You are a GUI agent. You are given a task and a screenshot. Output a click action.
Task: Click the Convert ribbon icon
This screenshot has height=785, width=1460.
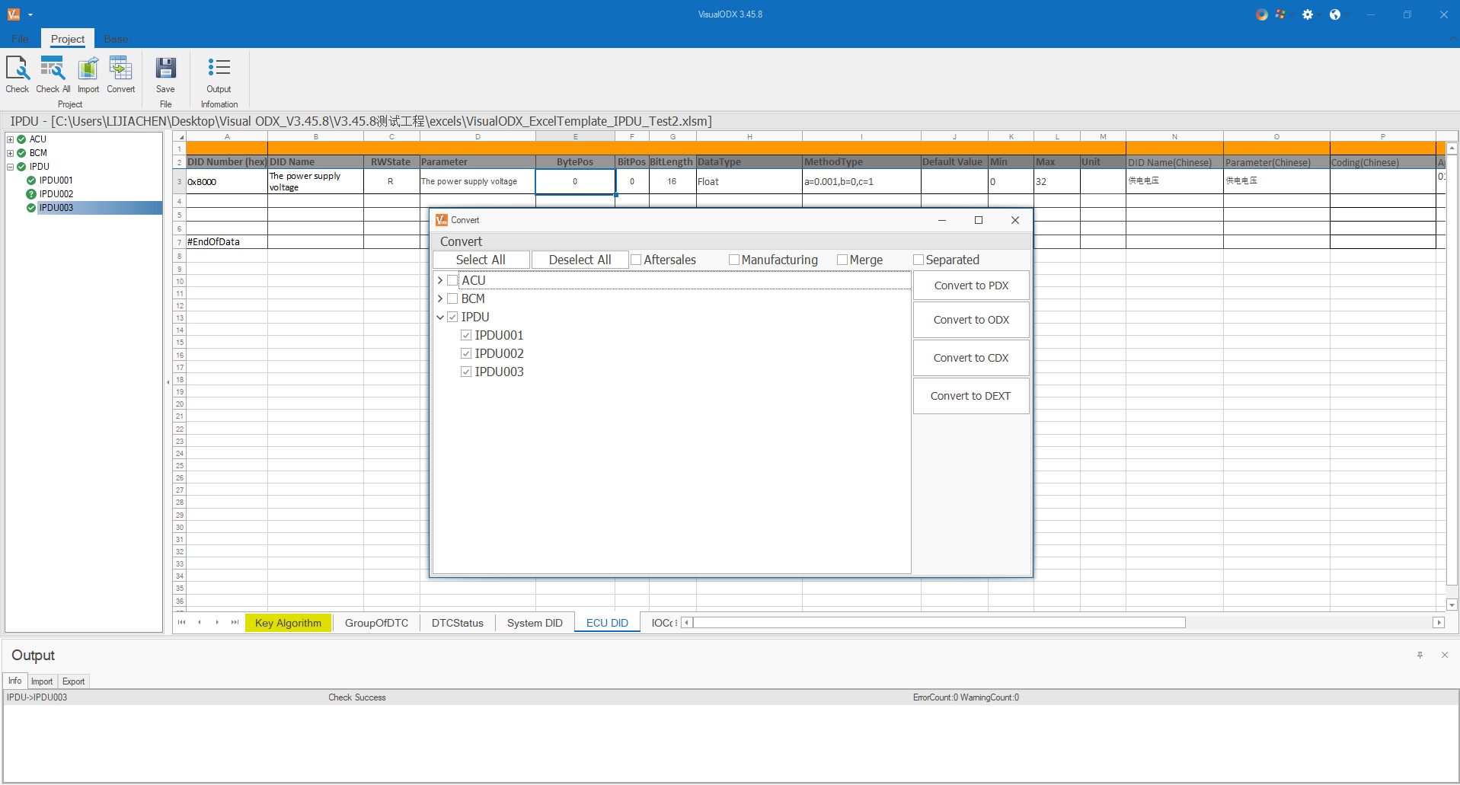[x=120, y=75]
